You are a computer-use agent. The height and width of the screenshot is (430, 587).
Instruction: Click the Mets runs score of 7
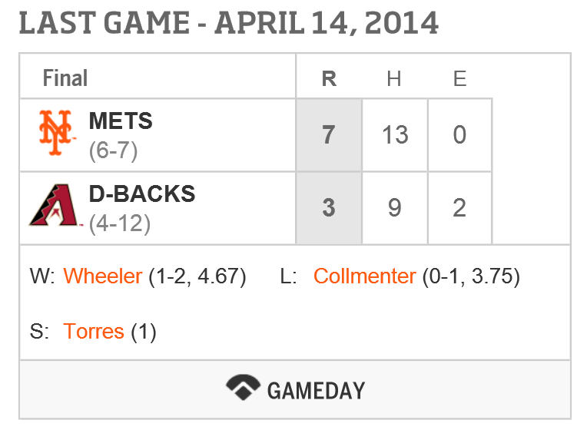click(329, 135)
